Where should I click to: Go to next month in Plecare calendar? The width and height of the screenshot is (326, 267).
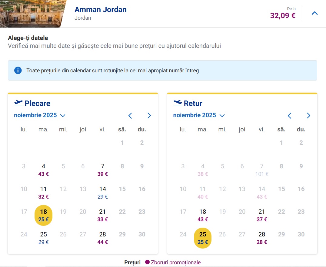[149, 115]
